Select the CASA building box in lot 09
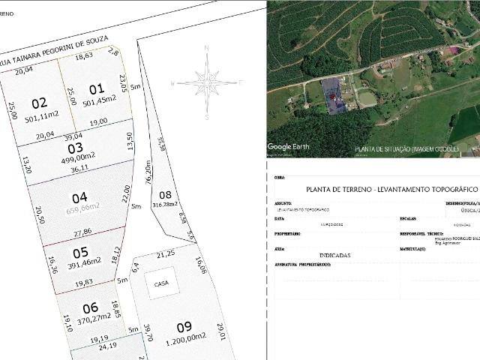This screenshot has width=480, height=360. (162, 283)
